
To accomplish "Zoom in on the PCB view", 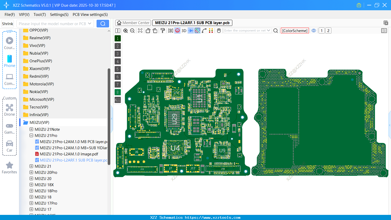I will [126, 31].
